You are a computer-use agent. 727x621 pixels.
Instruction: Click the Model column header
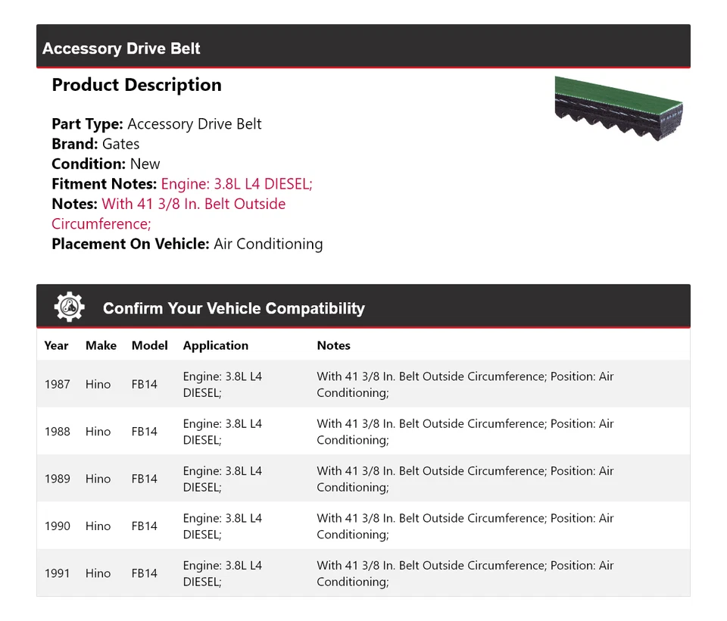[x=149, y=345]
